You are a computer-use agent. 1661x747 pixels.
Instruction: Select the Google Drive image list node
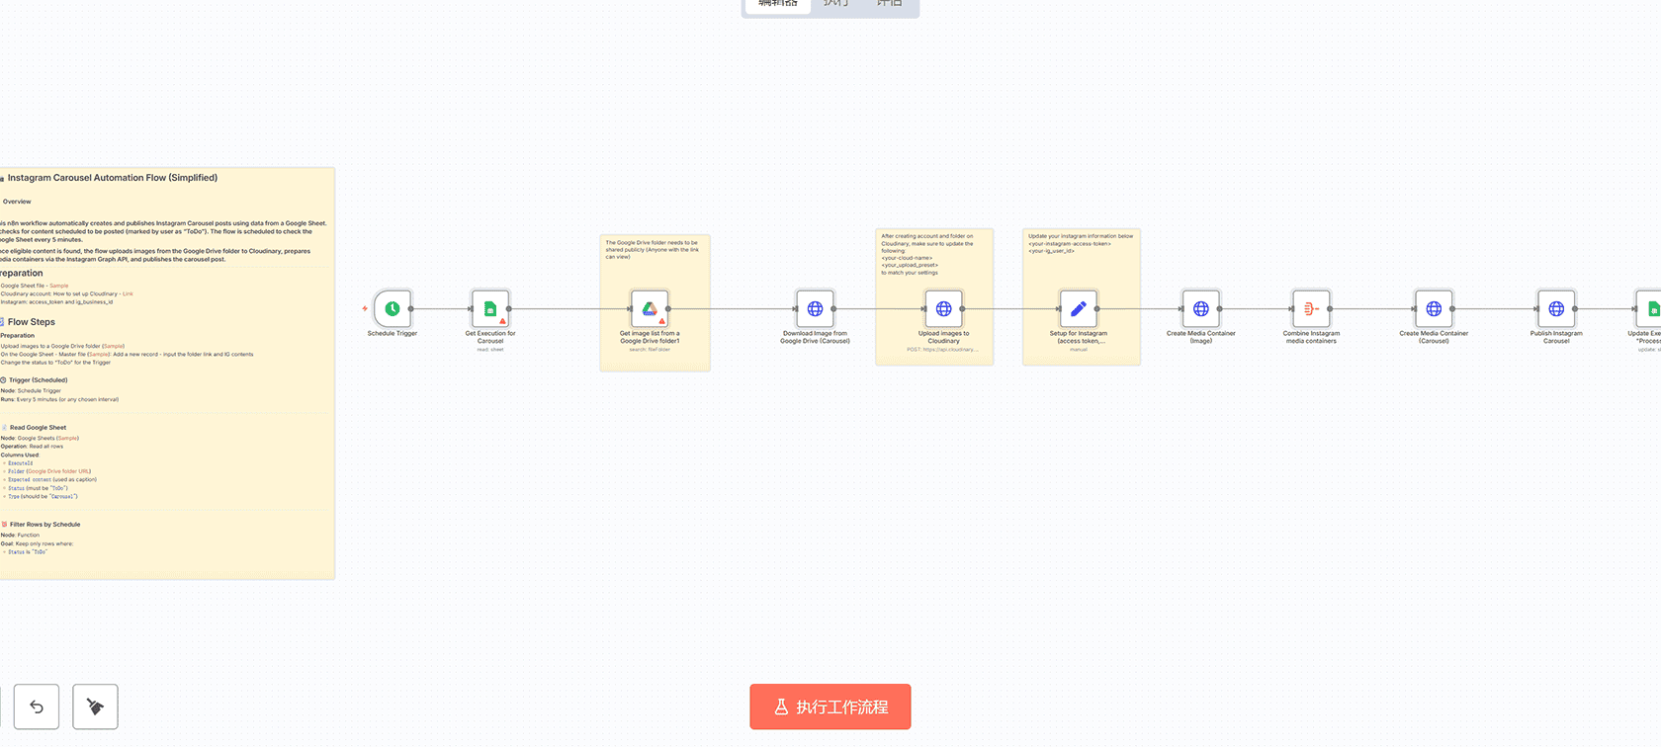(650, 309)
